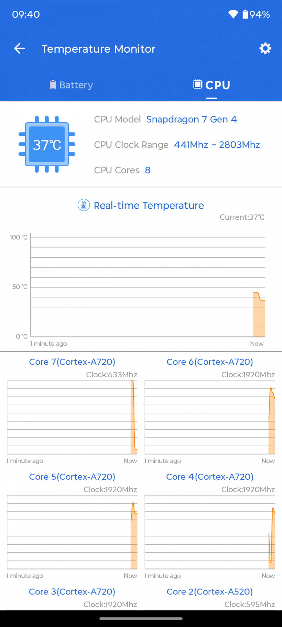Tap the Snapdragon 7 Gen 4 model name

[x=191, y=119]
